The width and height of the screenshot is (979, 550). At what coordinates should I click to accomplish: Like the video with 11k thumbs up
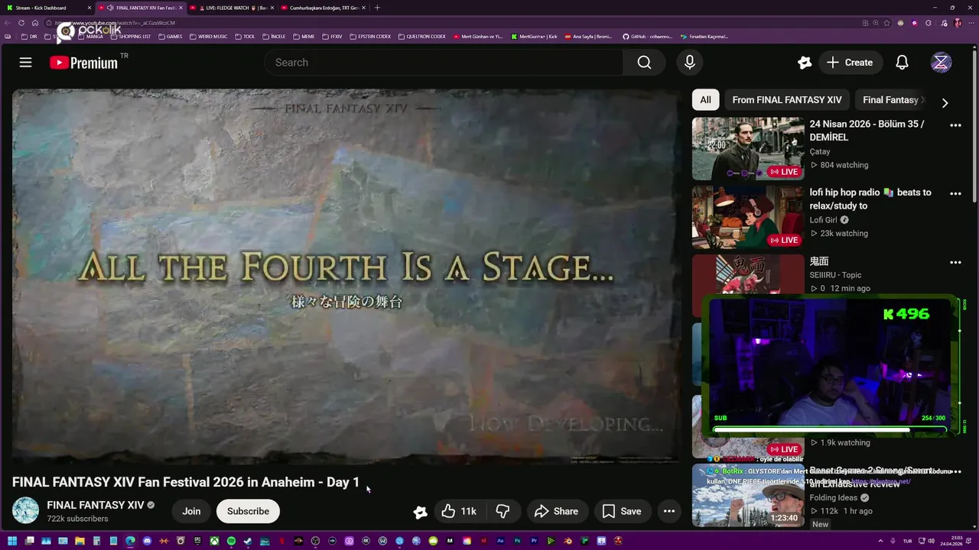coord(459,511)
